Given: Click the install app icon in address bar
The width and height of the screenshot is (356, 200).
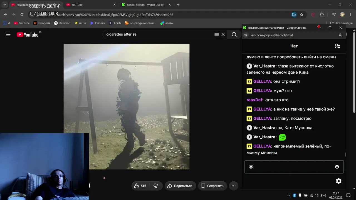Looking at the screenshot, I should point(294,15).
